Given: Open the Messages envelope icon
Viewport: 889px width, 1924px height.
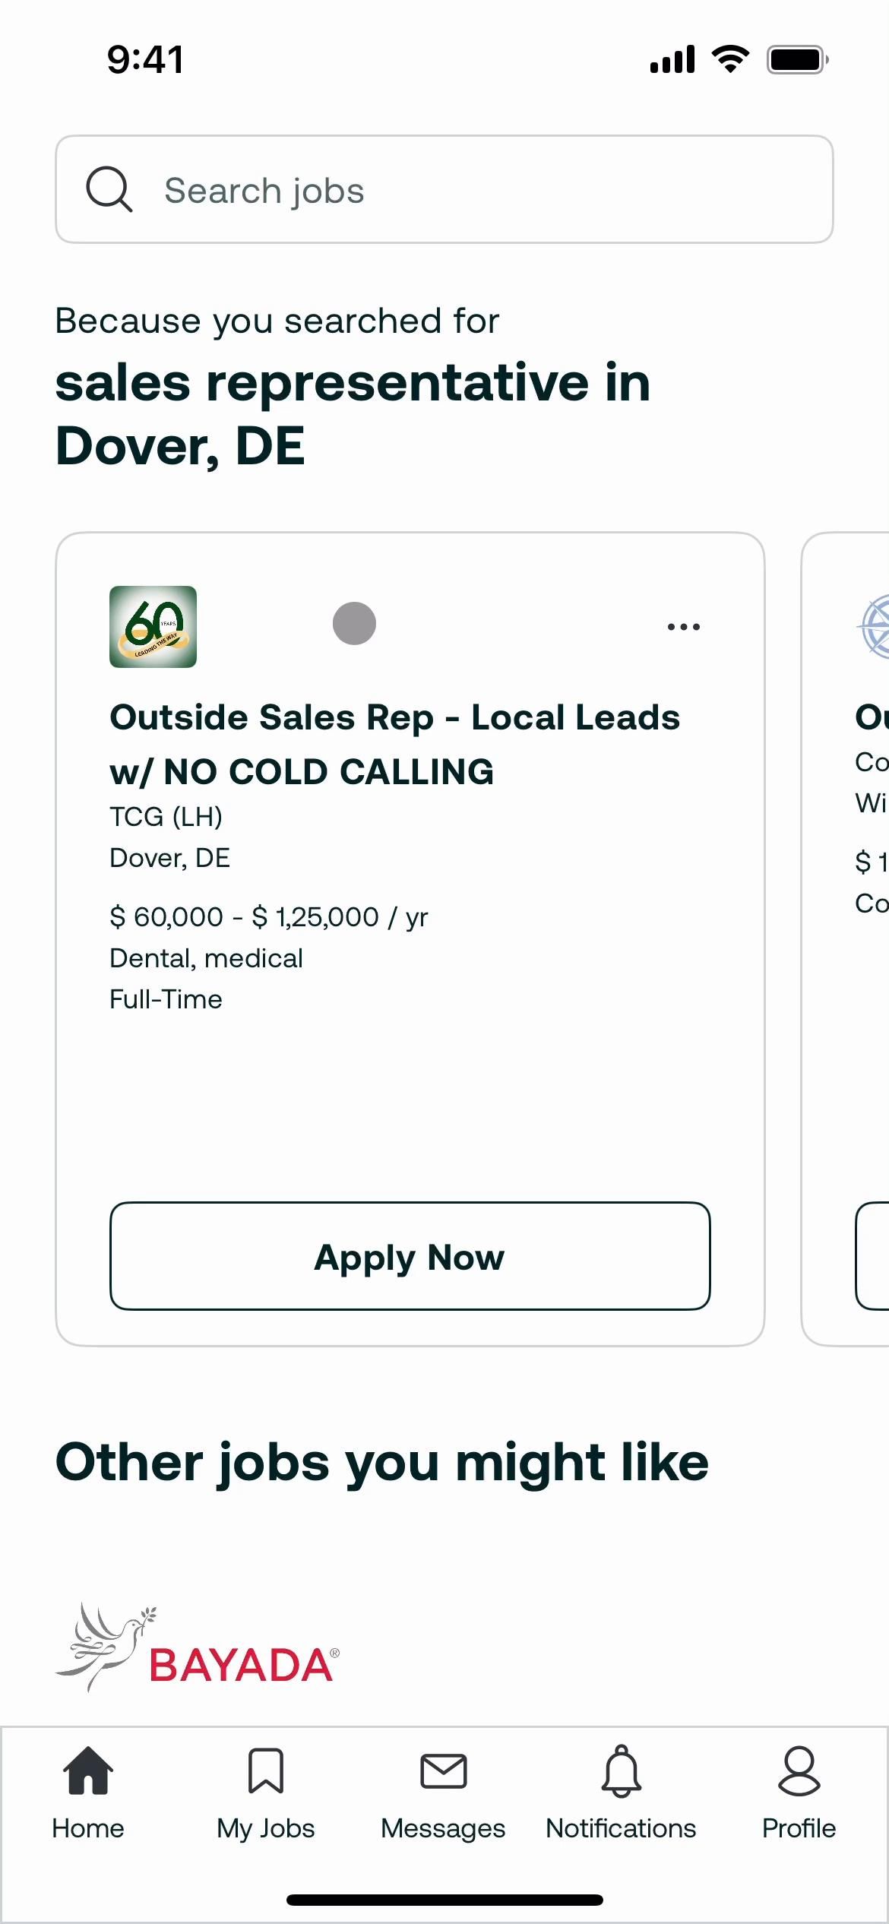Looking at the screenshot, I should tap(444, 1771).
